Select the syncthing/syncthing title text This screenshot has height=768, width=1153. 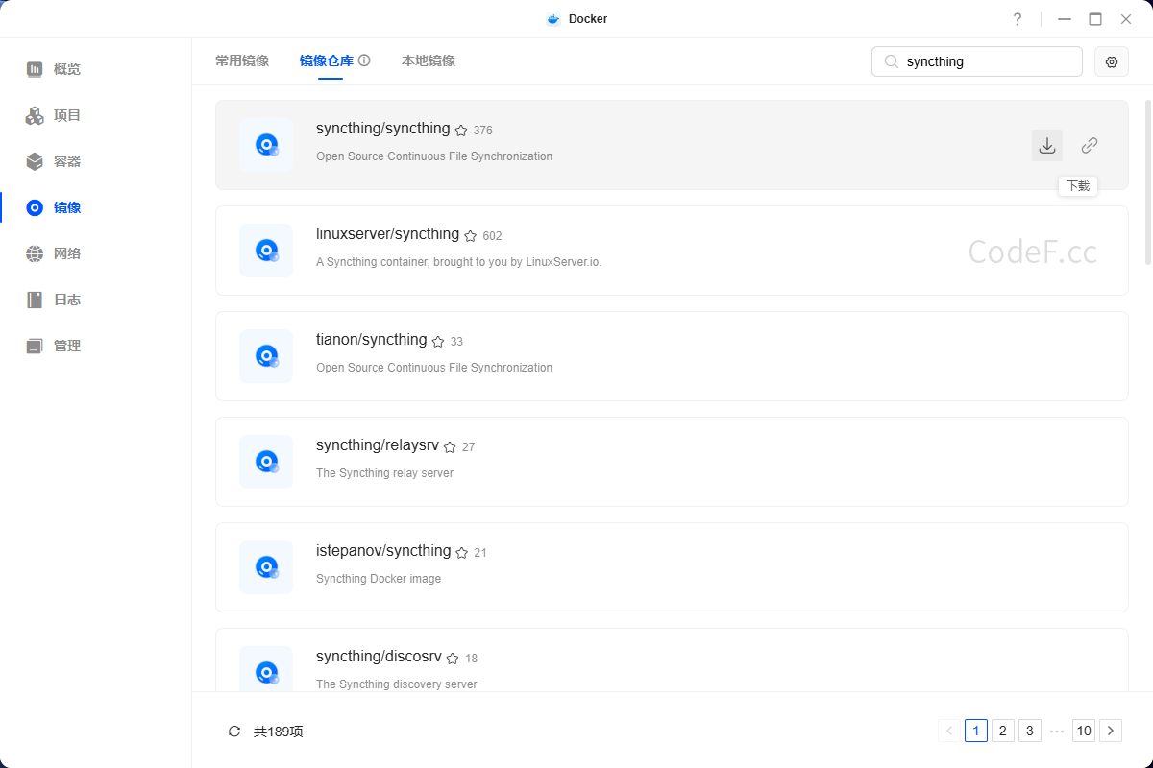[383, 129]
